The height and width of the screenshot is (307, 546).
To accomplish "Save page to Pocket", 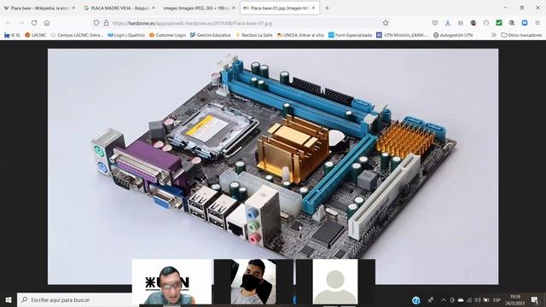I will point(435,23).
